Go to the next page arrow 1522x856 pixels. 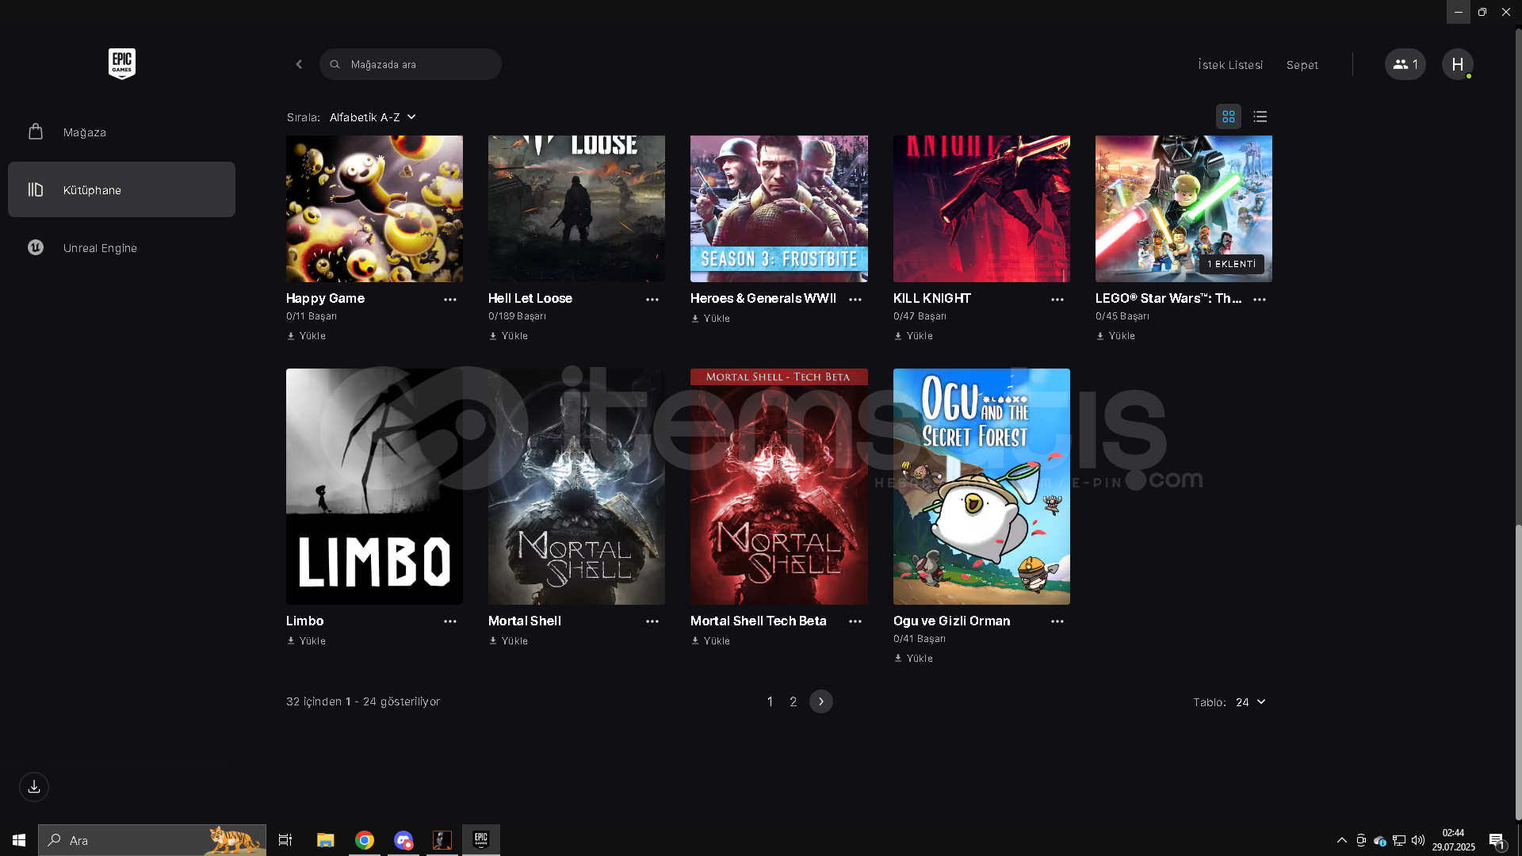[821, 701]
